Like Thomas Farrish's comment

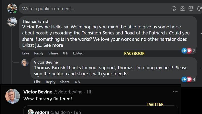tap(26, 53)
